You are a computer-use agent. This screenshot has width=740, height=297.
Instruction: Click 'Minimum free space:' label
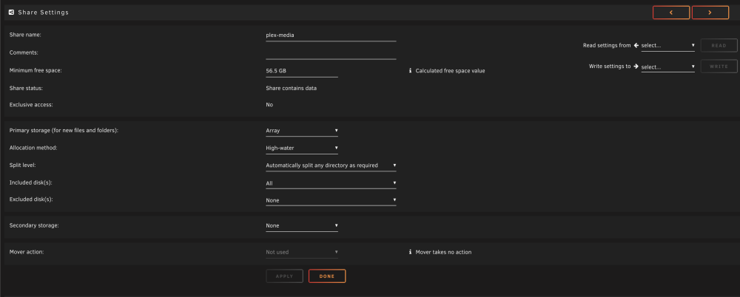(36, 71)
